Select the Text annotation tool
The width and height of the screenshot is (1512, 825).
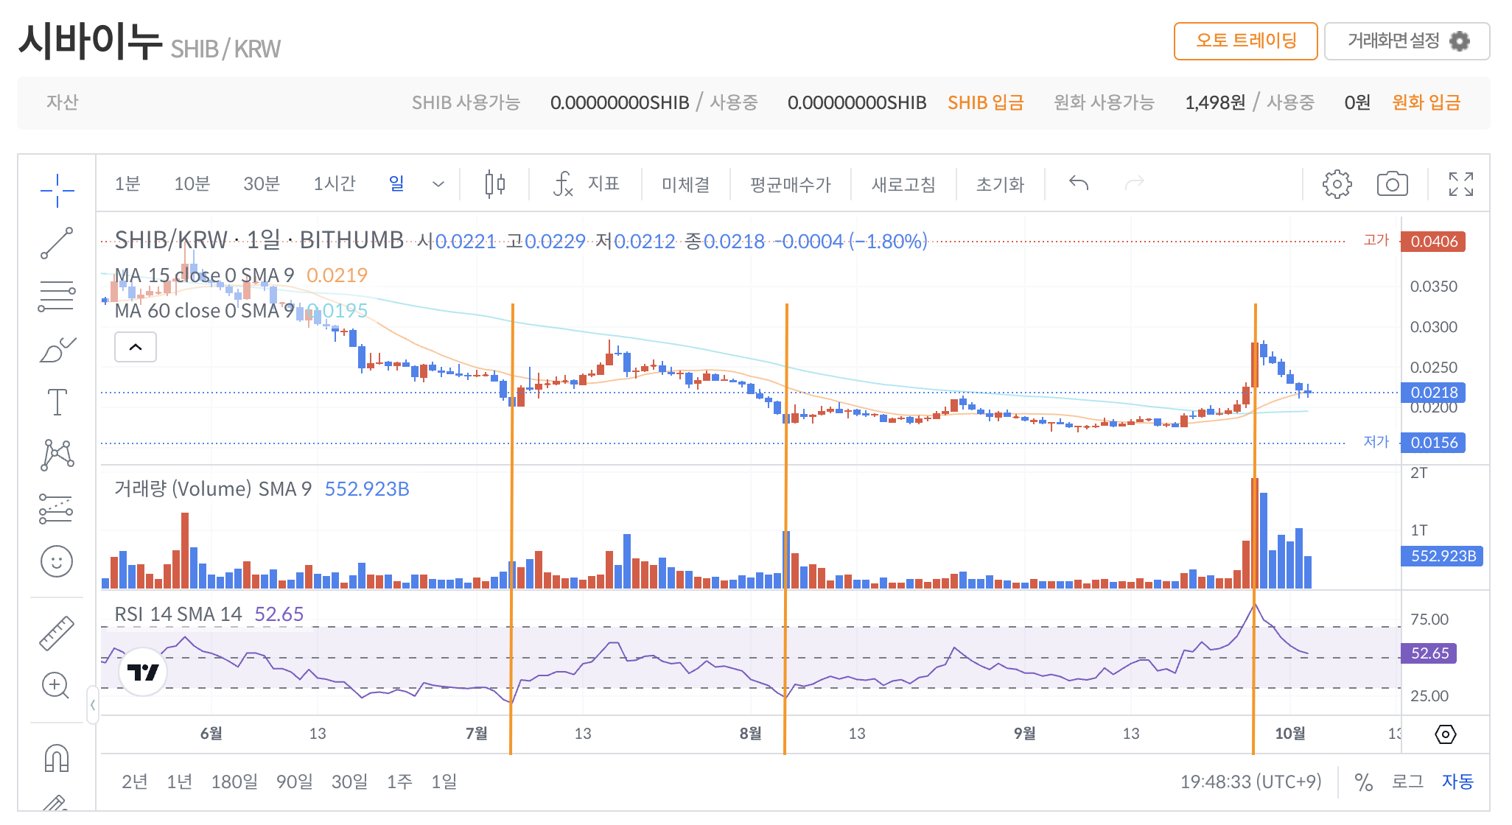(57, 402)
